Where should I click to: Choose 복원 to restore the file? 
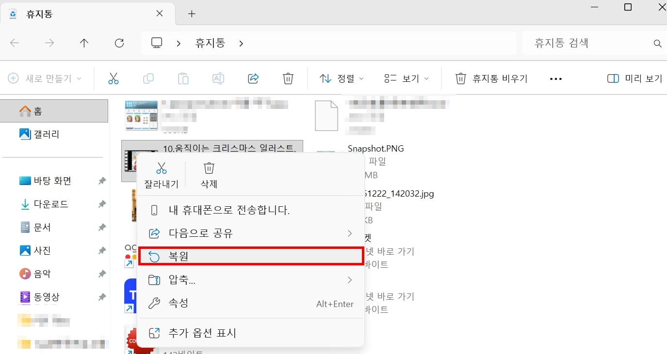[x=251, y=257]
